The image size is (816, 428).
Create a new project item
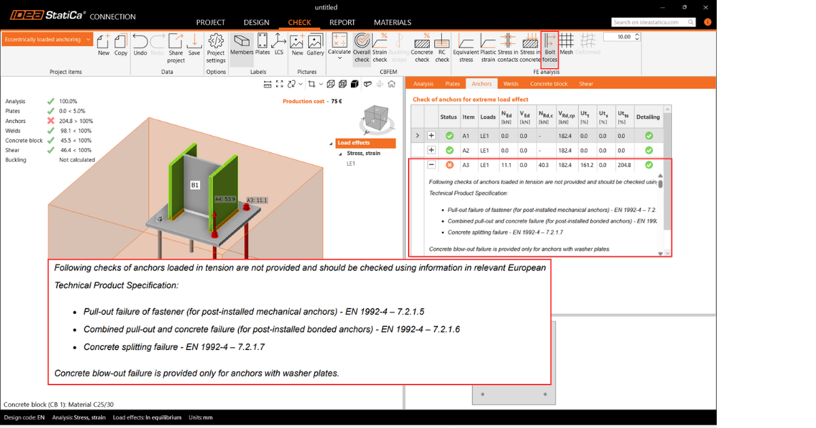pyautogui.click(x=103, y=44)
